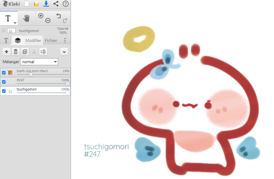Click the Mélanger label
Viewport: 274px width, 179px height.
click(x=11, y=62)
